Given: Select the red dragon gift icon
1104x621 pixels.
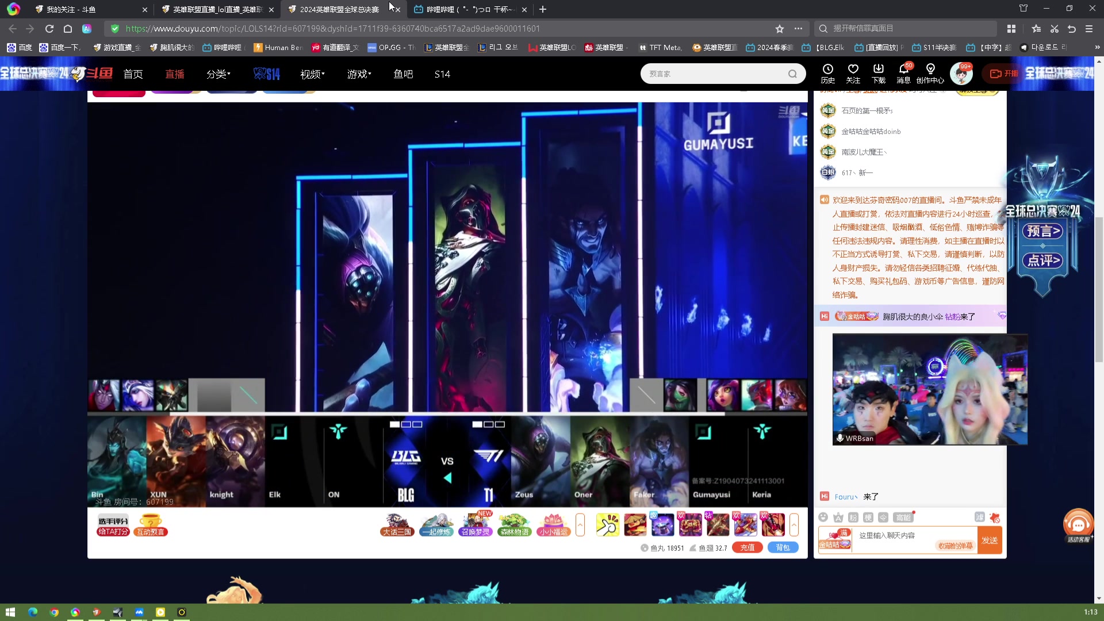Looking at the screenshot, I should (x=773, y=525).
